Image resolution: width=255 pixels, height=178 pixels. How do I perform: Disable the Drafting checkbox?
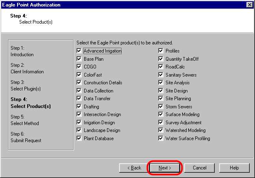coord(79,106)
